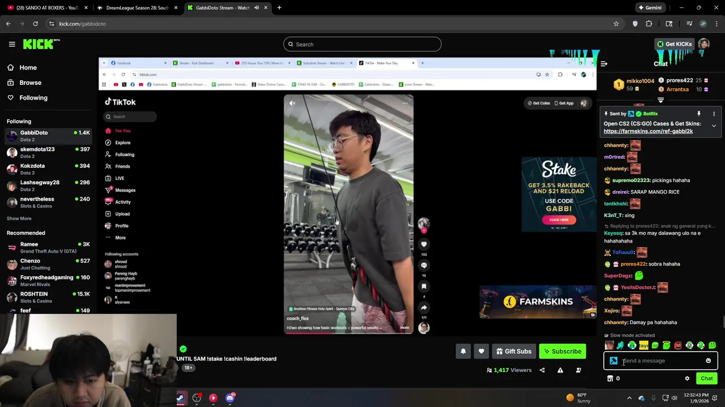This screenshot has width=725, height=407.
Task: Show more followed channels
Action: coord(19,219)
